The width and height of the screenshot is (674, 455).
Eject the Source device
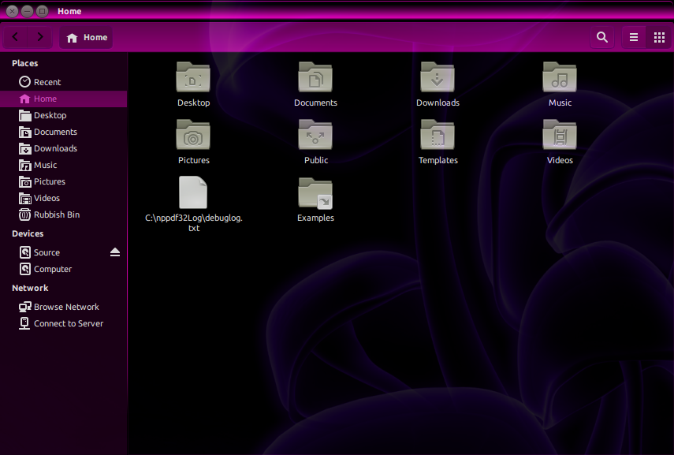point(115,252)
